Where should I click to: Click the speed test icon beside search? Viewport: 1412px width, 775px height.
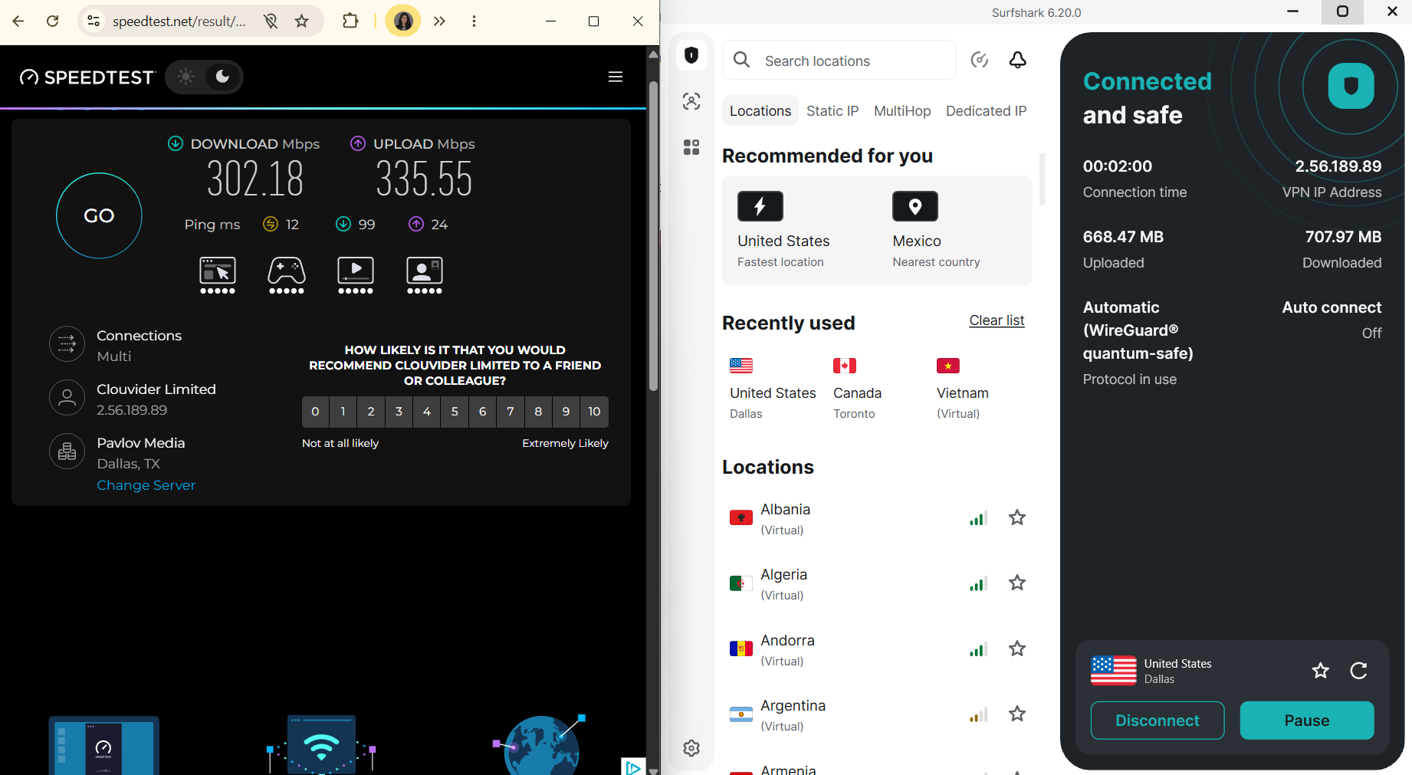[x=980, y=60]
